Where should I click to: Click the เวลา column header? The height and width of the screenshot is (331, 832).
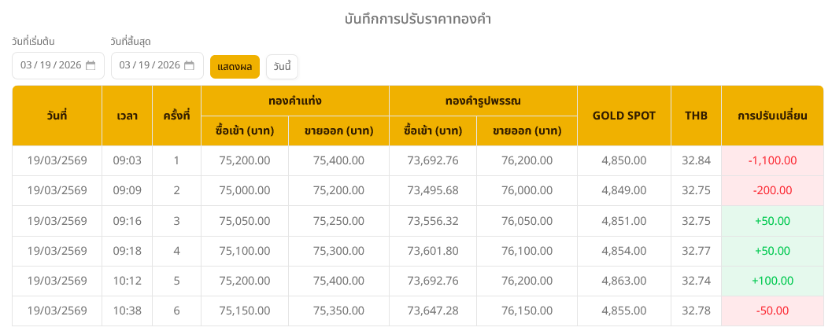click(127, 116)
